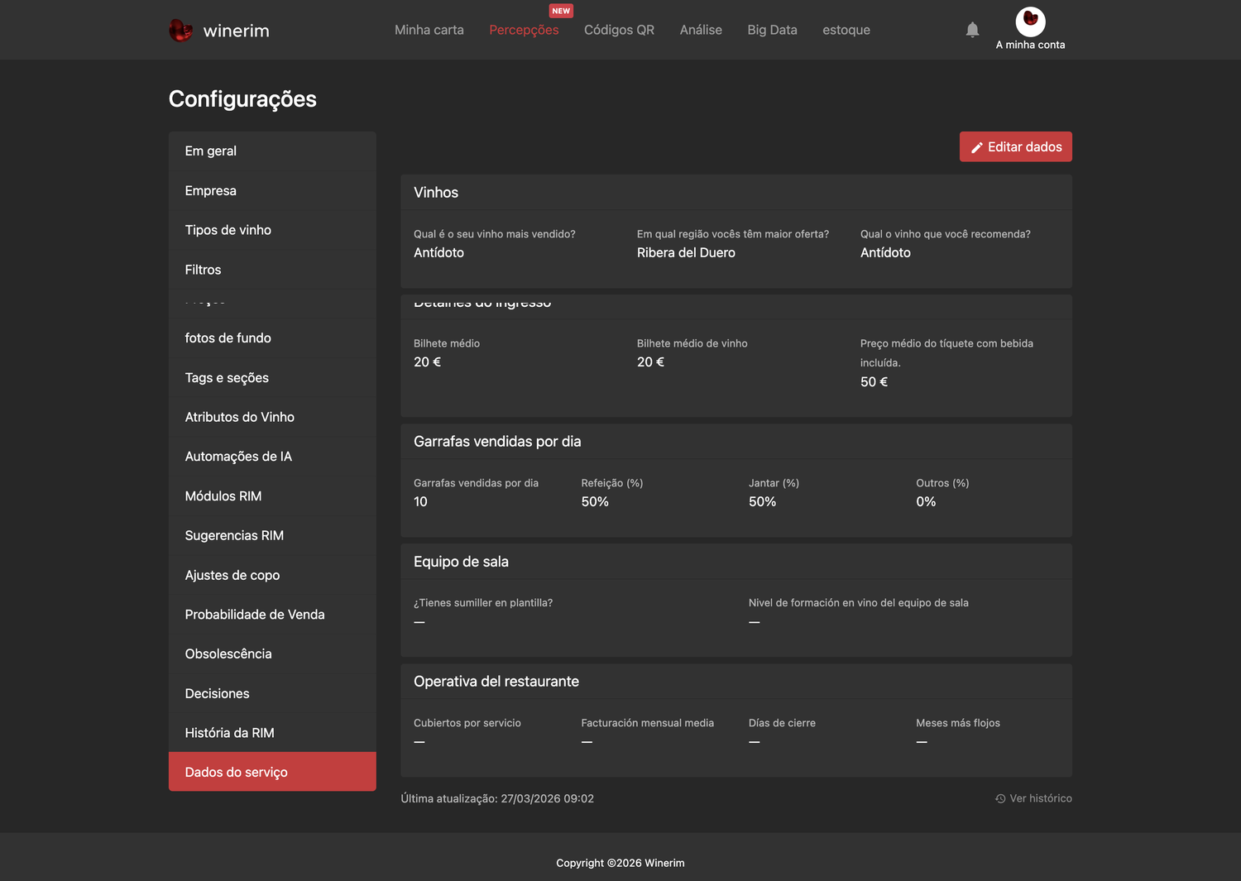The height and width of the screenshot is (881, 1241).
Task: Click Facturación mensual media label
Action: tap(648, 723)
